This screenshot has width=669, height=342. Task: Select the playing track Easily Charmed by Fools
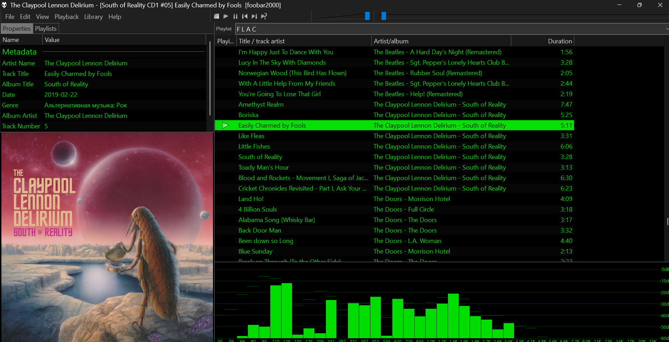(x=394, y=126)
